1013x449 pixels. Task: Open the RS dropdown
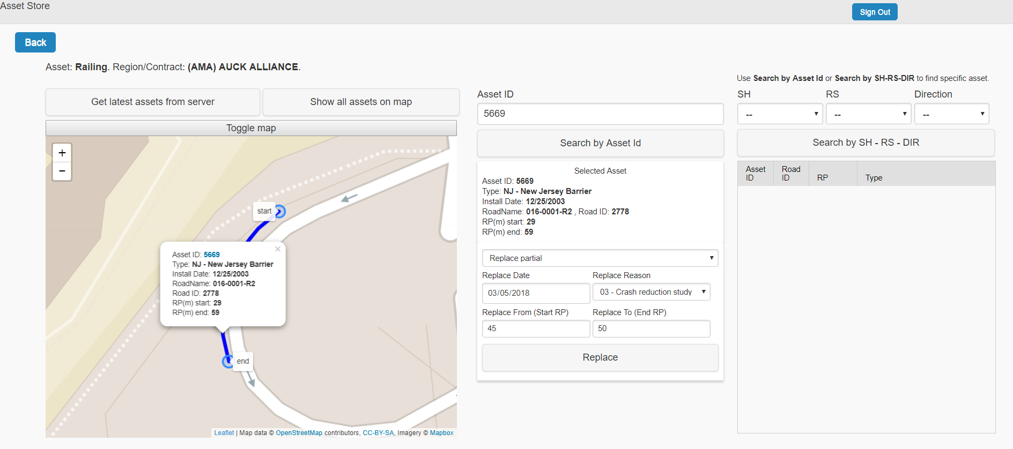[868, 114]
